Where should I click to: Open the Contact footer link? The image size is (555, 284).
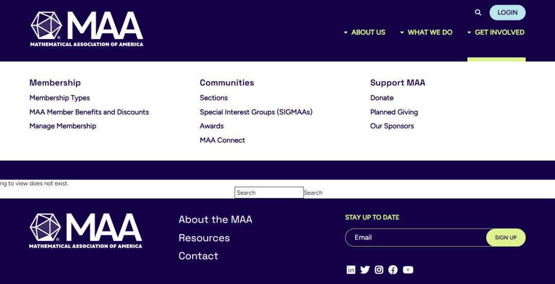[198, 256]
